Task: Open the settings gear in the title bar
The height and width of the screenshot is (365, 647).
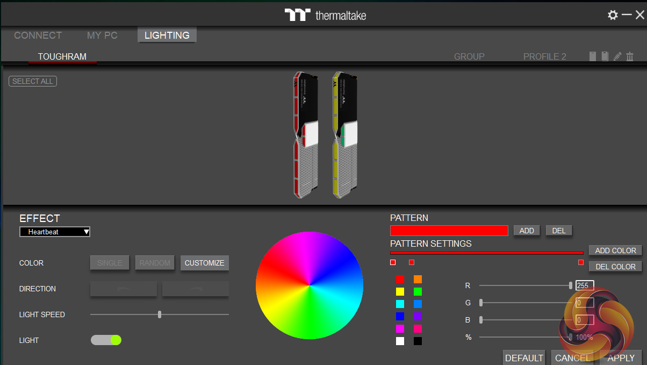Action: coord(613,15)
